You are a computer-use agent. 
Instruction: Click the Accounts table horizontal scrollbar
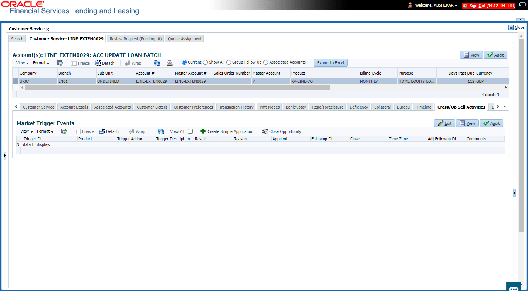[x=177, y=88]
